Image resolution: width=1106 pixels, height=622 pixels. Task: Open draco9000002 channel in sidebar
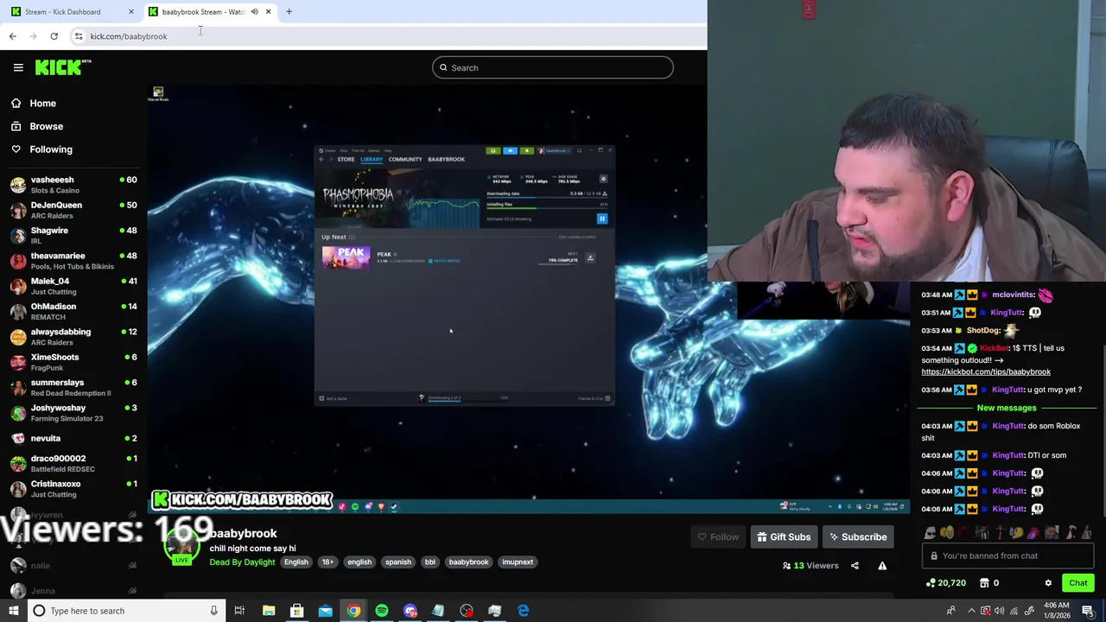pyautogui.click(x=73, y=463)
